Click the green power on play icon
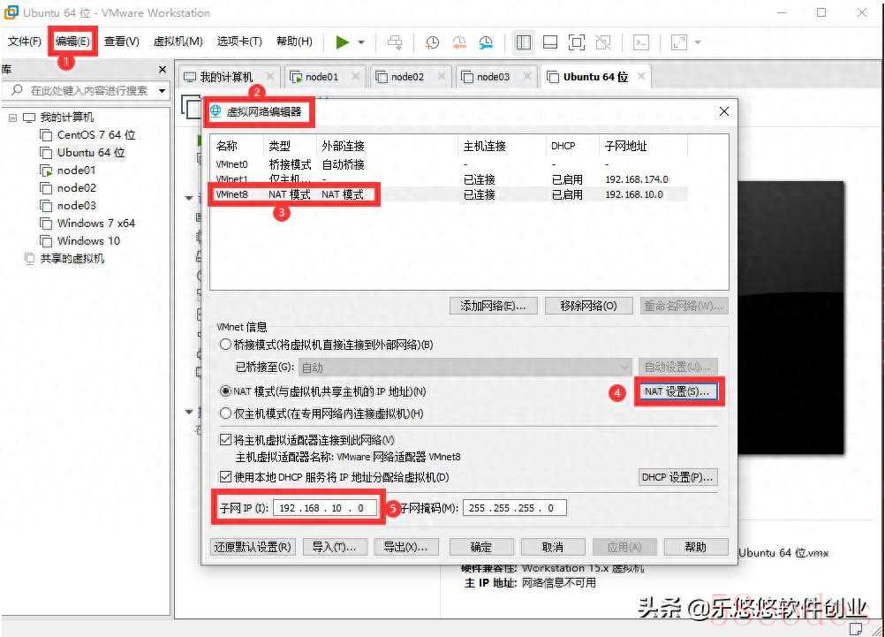 click(x=342, y=42)
